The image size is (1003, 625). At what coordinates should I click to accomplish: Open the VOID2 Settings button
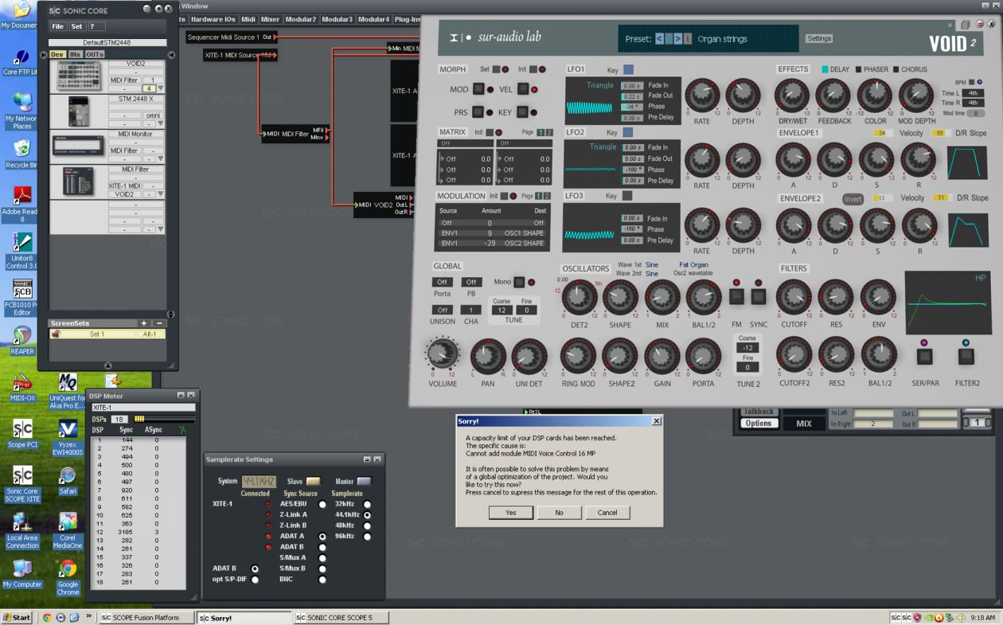[819, 38]
